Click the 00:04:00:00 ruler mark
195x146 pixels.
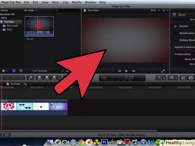tap(125, 87)
